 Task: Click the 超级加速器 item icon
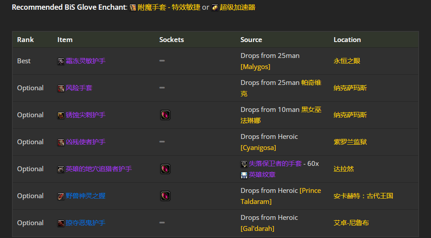(215, 8)
